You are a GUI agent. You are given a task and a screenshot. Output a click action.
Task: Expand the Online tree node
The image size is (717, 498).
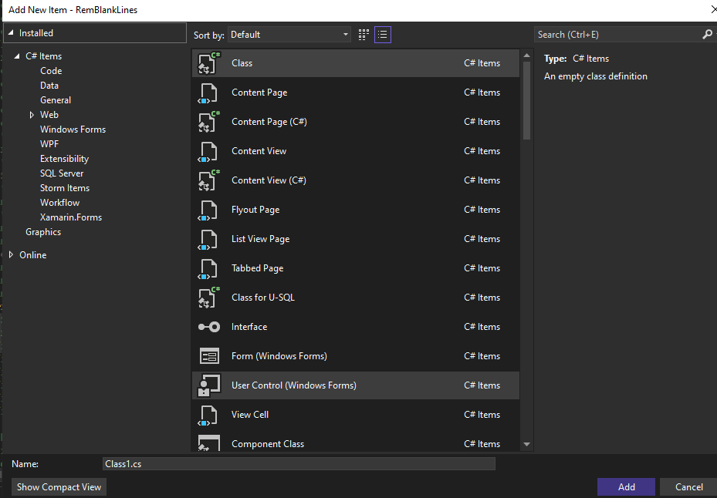(11, 255)
